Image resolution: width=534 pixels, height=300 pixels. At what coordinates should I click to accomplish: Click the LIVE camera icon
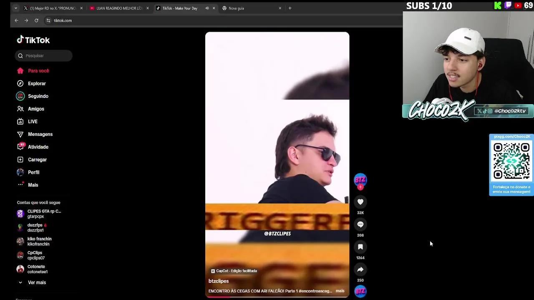coord(20,122)
